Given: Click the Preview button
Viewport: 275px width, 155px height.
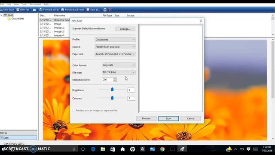Looking at the screenshot, I should coord(146,118).
